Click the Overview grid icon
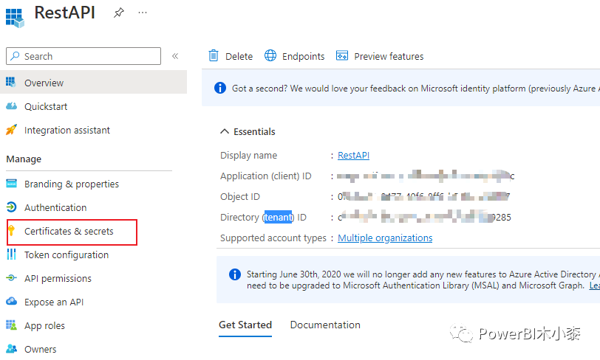The width and height of the screenshot is (600, 360). [x=10, y=82]
